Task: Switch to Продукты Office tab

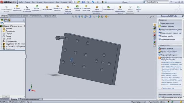Action: click(50, 16)
